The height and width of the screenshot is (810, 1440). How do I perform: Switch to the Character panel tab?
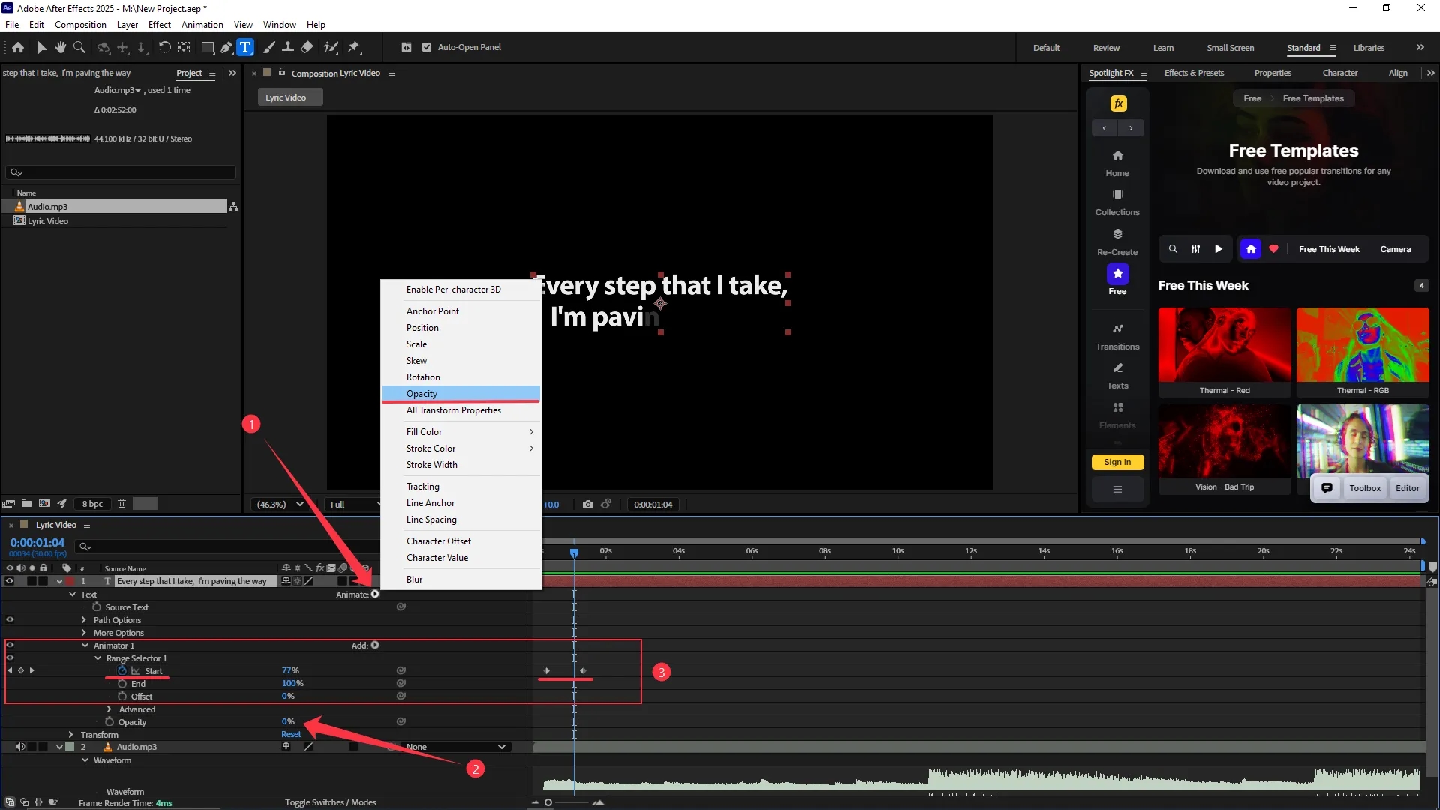tap(1339, 73)
